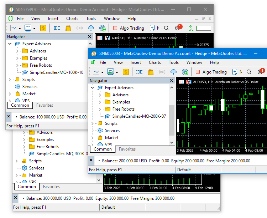Open VPS cloud icon in 5046055003 toolbar
Image resolution: width=267 pixels, height=218 pixels.
pos(173,72)
